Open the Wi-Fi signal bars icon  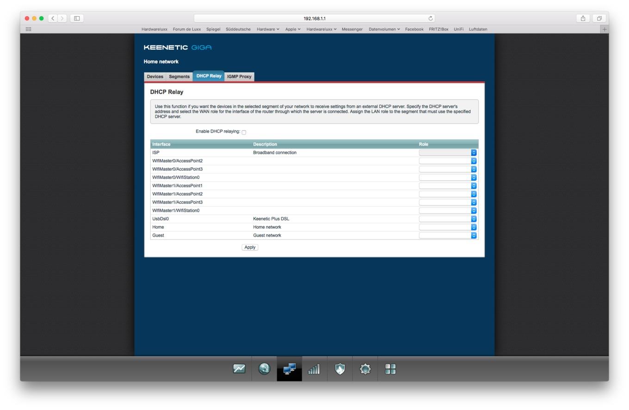314,369
